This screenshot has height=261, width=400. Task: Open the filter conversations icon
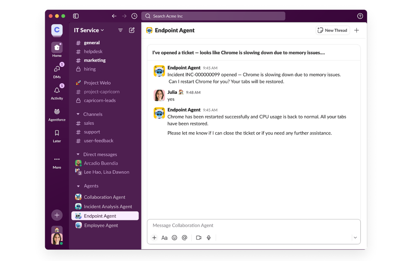[120, 30]
